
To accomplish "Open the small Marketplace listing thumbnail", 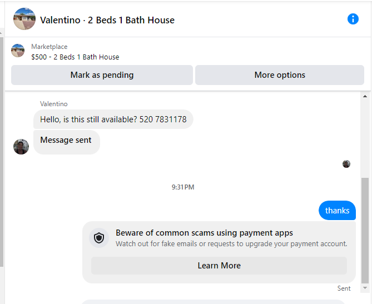I will click(x=18, y=51).
